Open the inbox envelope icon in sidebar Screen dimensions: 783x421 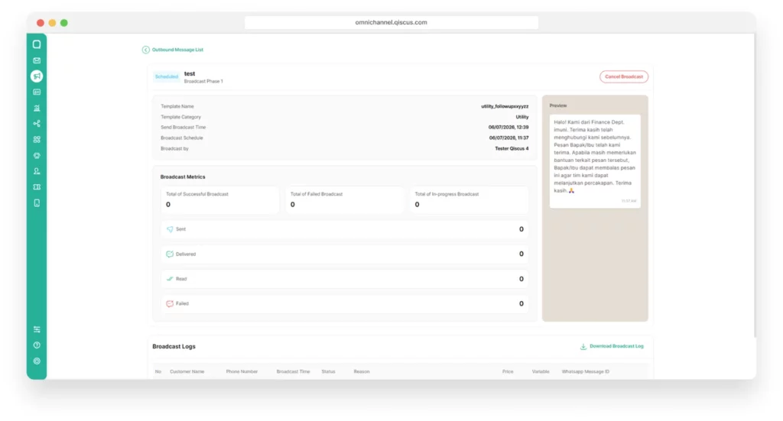coord(37,60)
